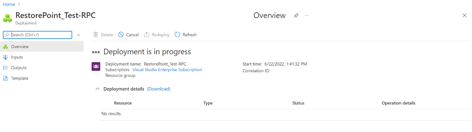The height and width of the screenshot is (132, 472).
Task: Click the green cubes deployment header icon
Action: pyautogui.click(x=8, y=18)
